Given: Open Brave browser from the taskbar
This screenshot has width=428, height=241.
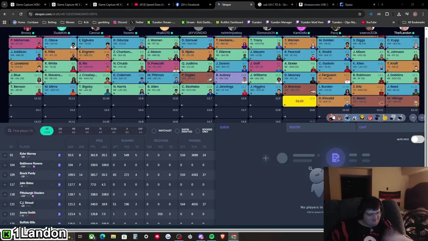Looking at the screenshot, I should pyautogui.click(x=223, y=237).
